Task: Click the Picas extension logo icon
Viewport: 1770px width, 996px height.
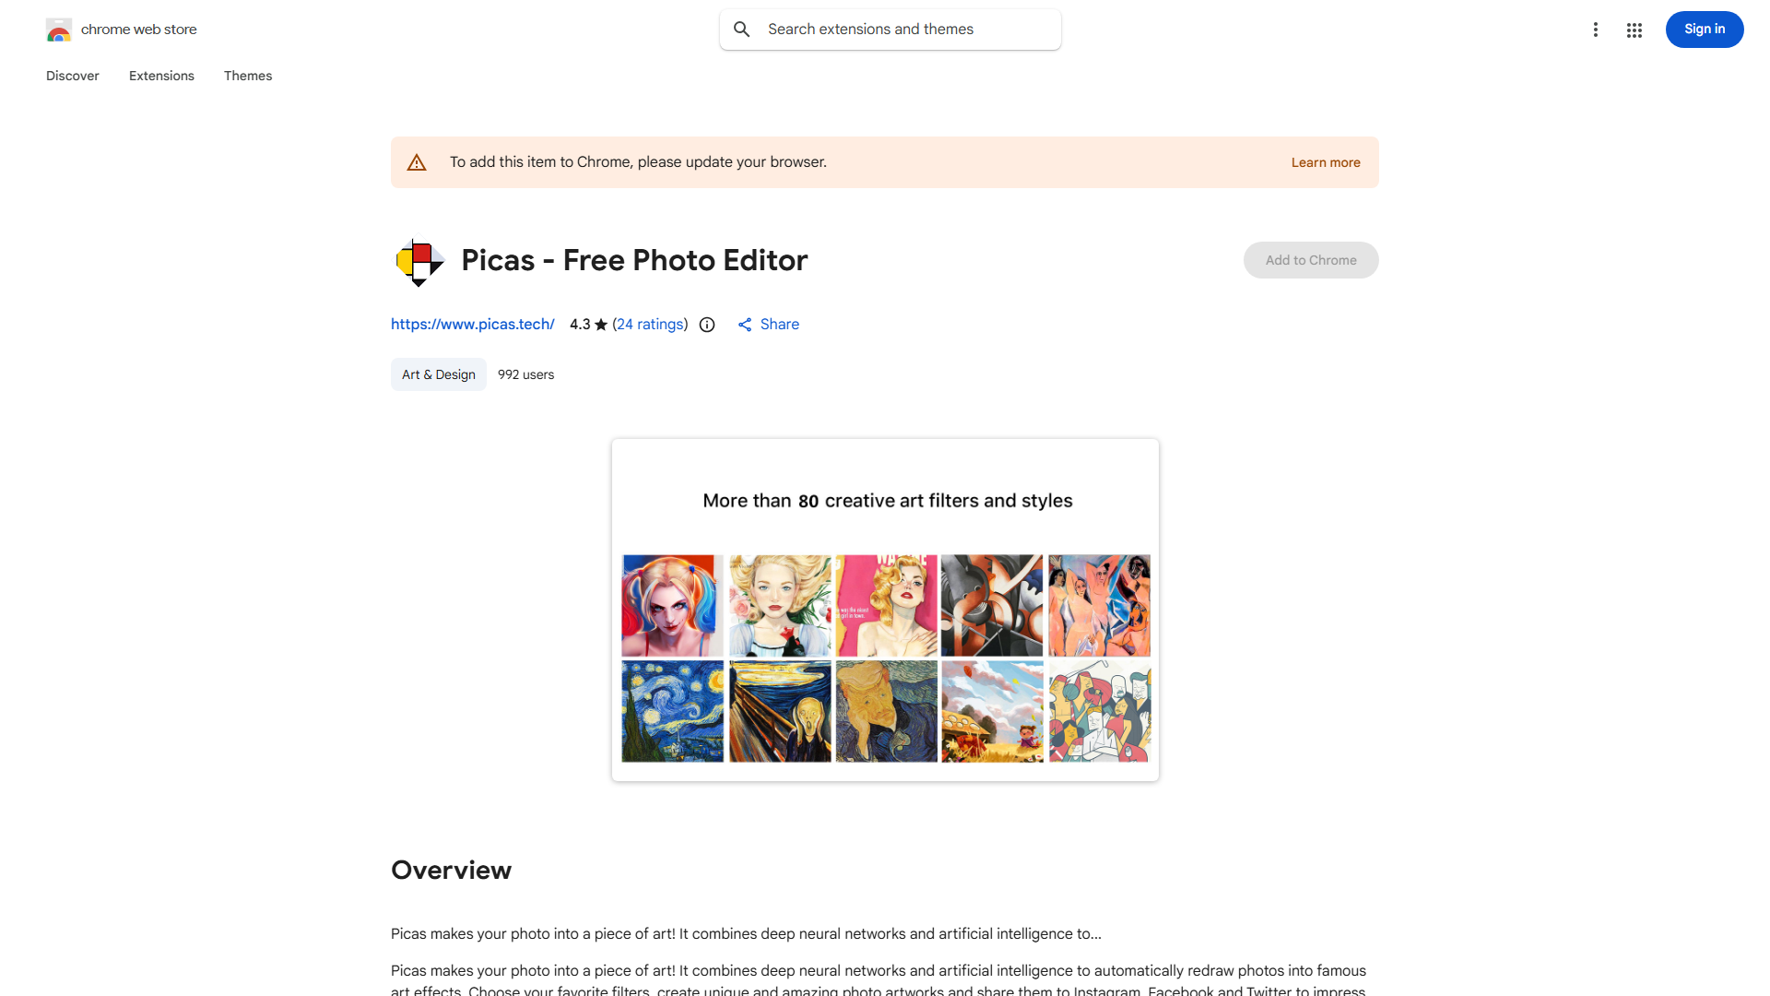Action: point(419,262)
